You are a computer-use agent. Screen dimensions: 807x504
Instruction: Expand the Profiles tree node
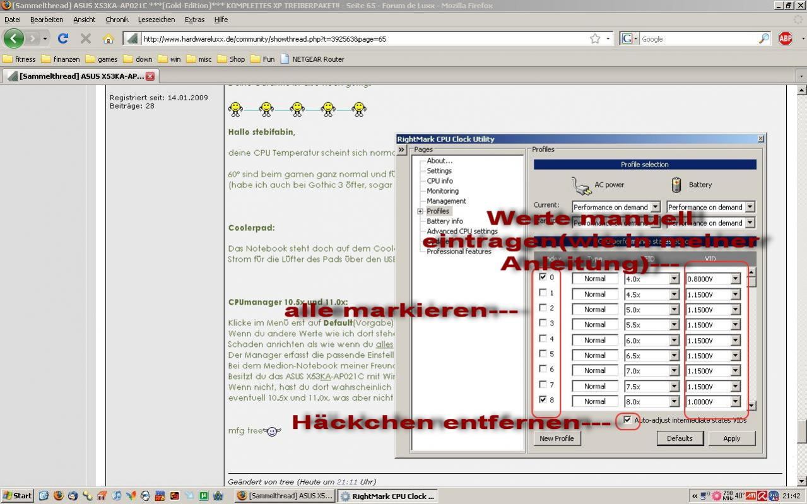click(420, 211)
